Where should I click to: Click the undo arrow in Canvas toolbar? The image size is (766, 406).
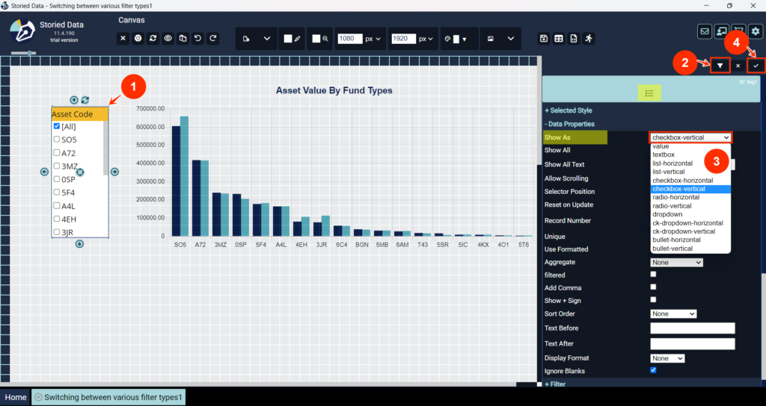pyautogui.click(x=197, y=38)
